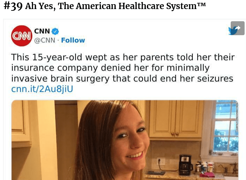Click the blue verified checkmark badge
The image size is (246, 180).
55,31
